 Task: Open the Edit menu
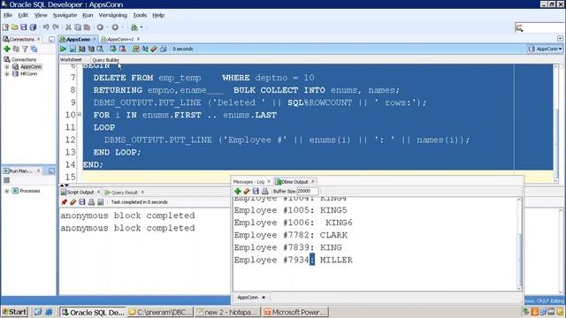pyautogui.click(x=23, y=15)
